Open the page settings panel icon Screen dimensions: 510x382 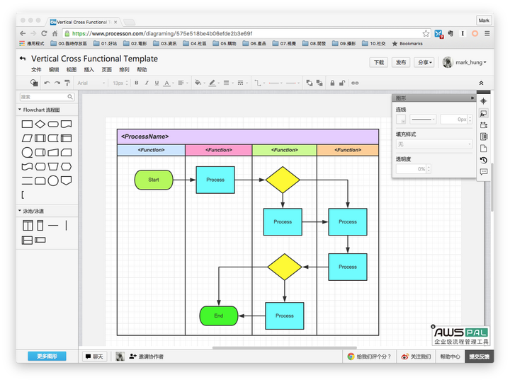[x=484, y=149]
